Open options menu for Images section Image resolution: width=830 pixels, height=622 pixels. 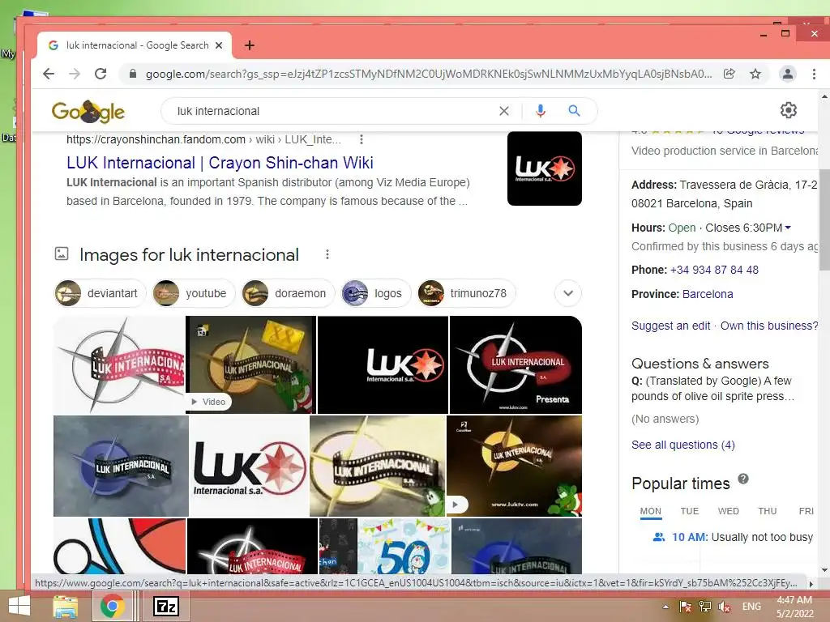(327, 254)
